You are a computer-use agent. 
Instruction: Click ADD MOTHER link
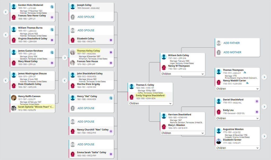pyautogui.click(x=232, y=52)
